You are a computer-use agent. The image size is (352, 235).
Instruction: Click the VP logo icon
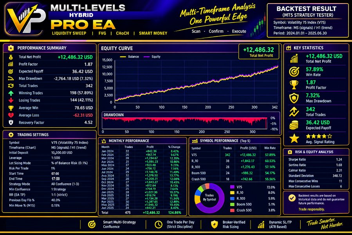pos(25,20)
